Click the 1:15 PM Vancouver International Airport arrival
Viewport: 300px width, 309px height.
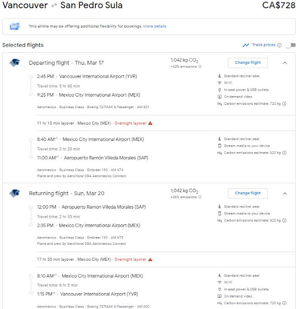(x=88, y=294)
